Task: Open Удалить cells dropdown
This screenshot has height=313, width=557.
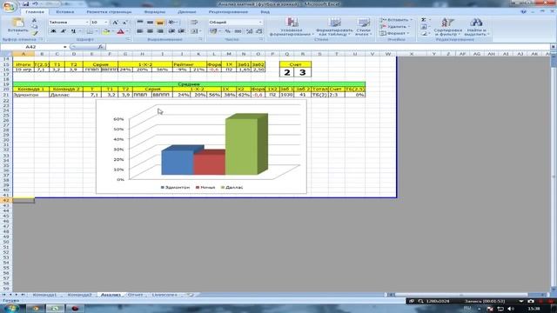Action: point(394,27)
